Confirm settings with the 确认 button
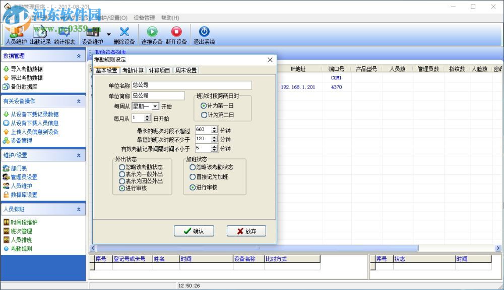Screen dimensions: 504x290 194,231
